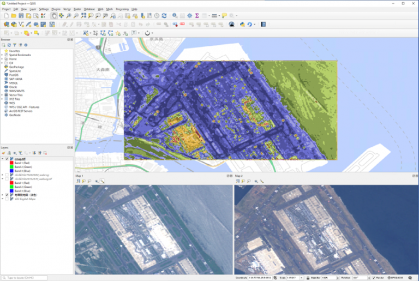This screenshot has width=419, height=281.
Task: Click Add Vector Layer icon
Action: (x=21, y=25)
